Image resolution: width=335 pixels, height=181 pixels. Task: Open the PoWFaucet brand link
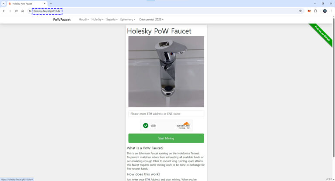coord(62,20)
